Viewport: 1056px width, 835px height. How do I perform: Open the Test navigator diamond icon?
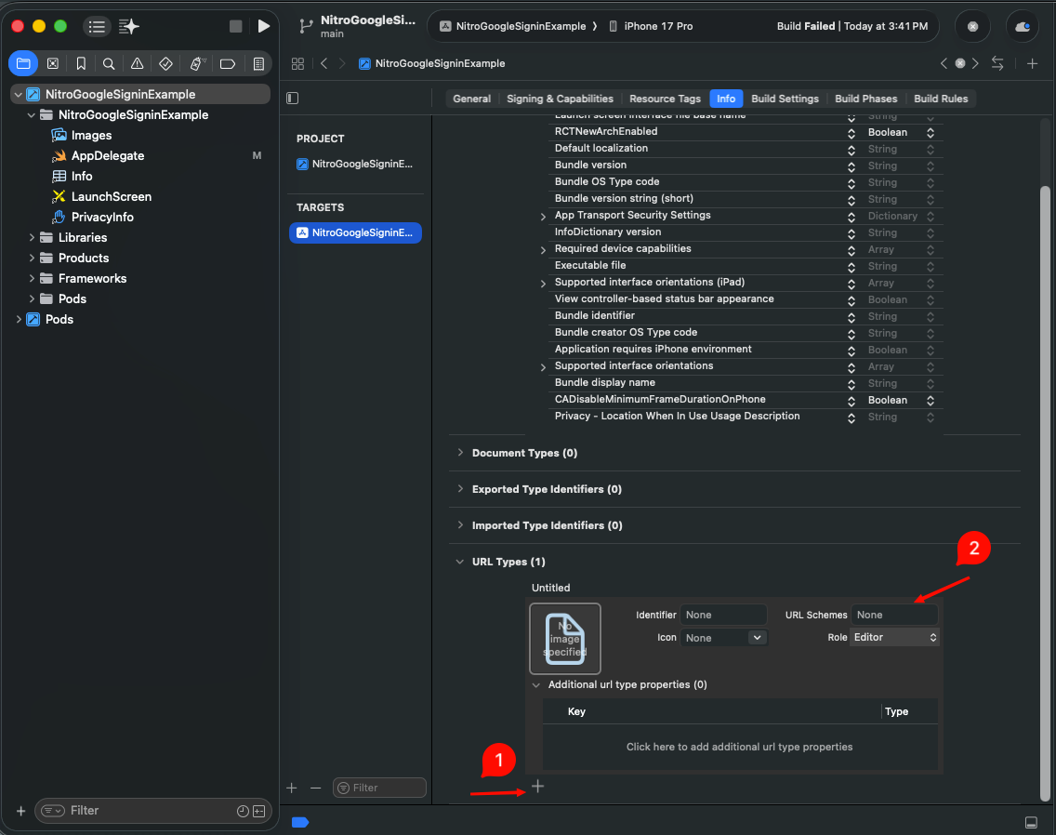pos(165,63)
